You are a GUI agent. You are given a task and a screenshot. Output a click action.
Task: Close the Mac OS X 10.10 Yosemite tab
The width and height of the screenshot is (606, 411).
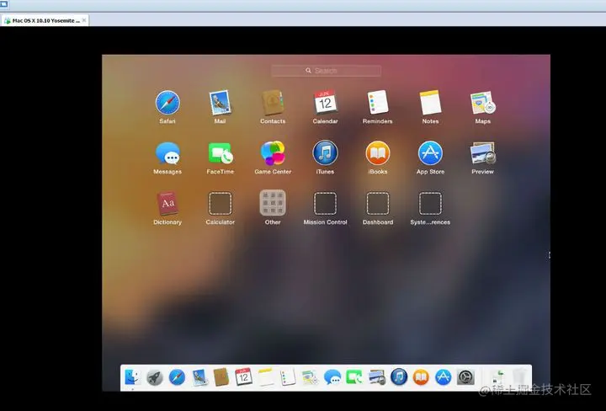point(84,20)
